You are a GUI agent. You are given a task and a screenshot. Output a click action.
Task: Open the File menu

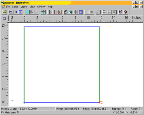tap(8, 7)
